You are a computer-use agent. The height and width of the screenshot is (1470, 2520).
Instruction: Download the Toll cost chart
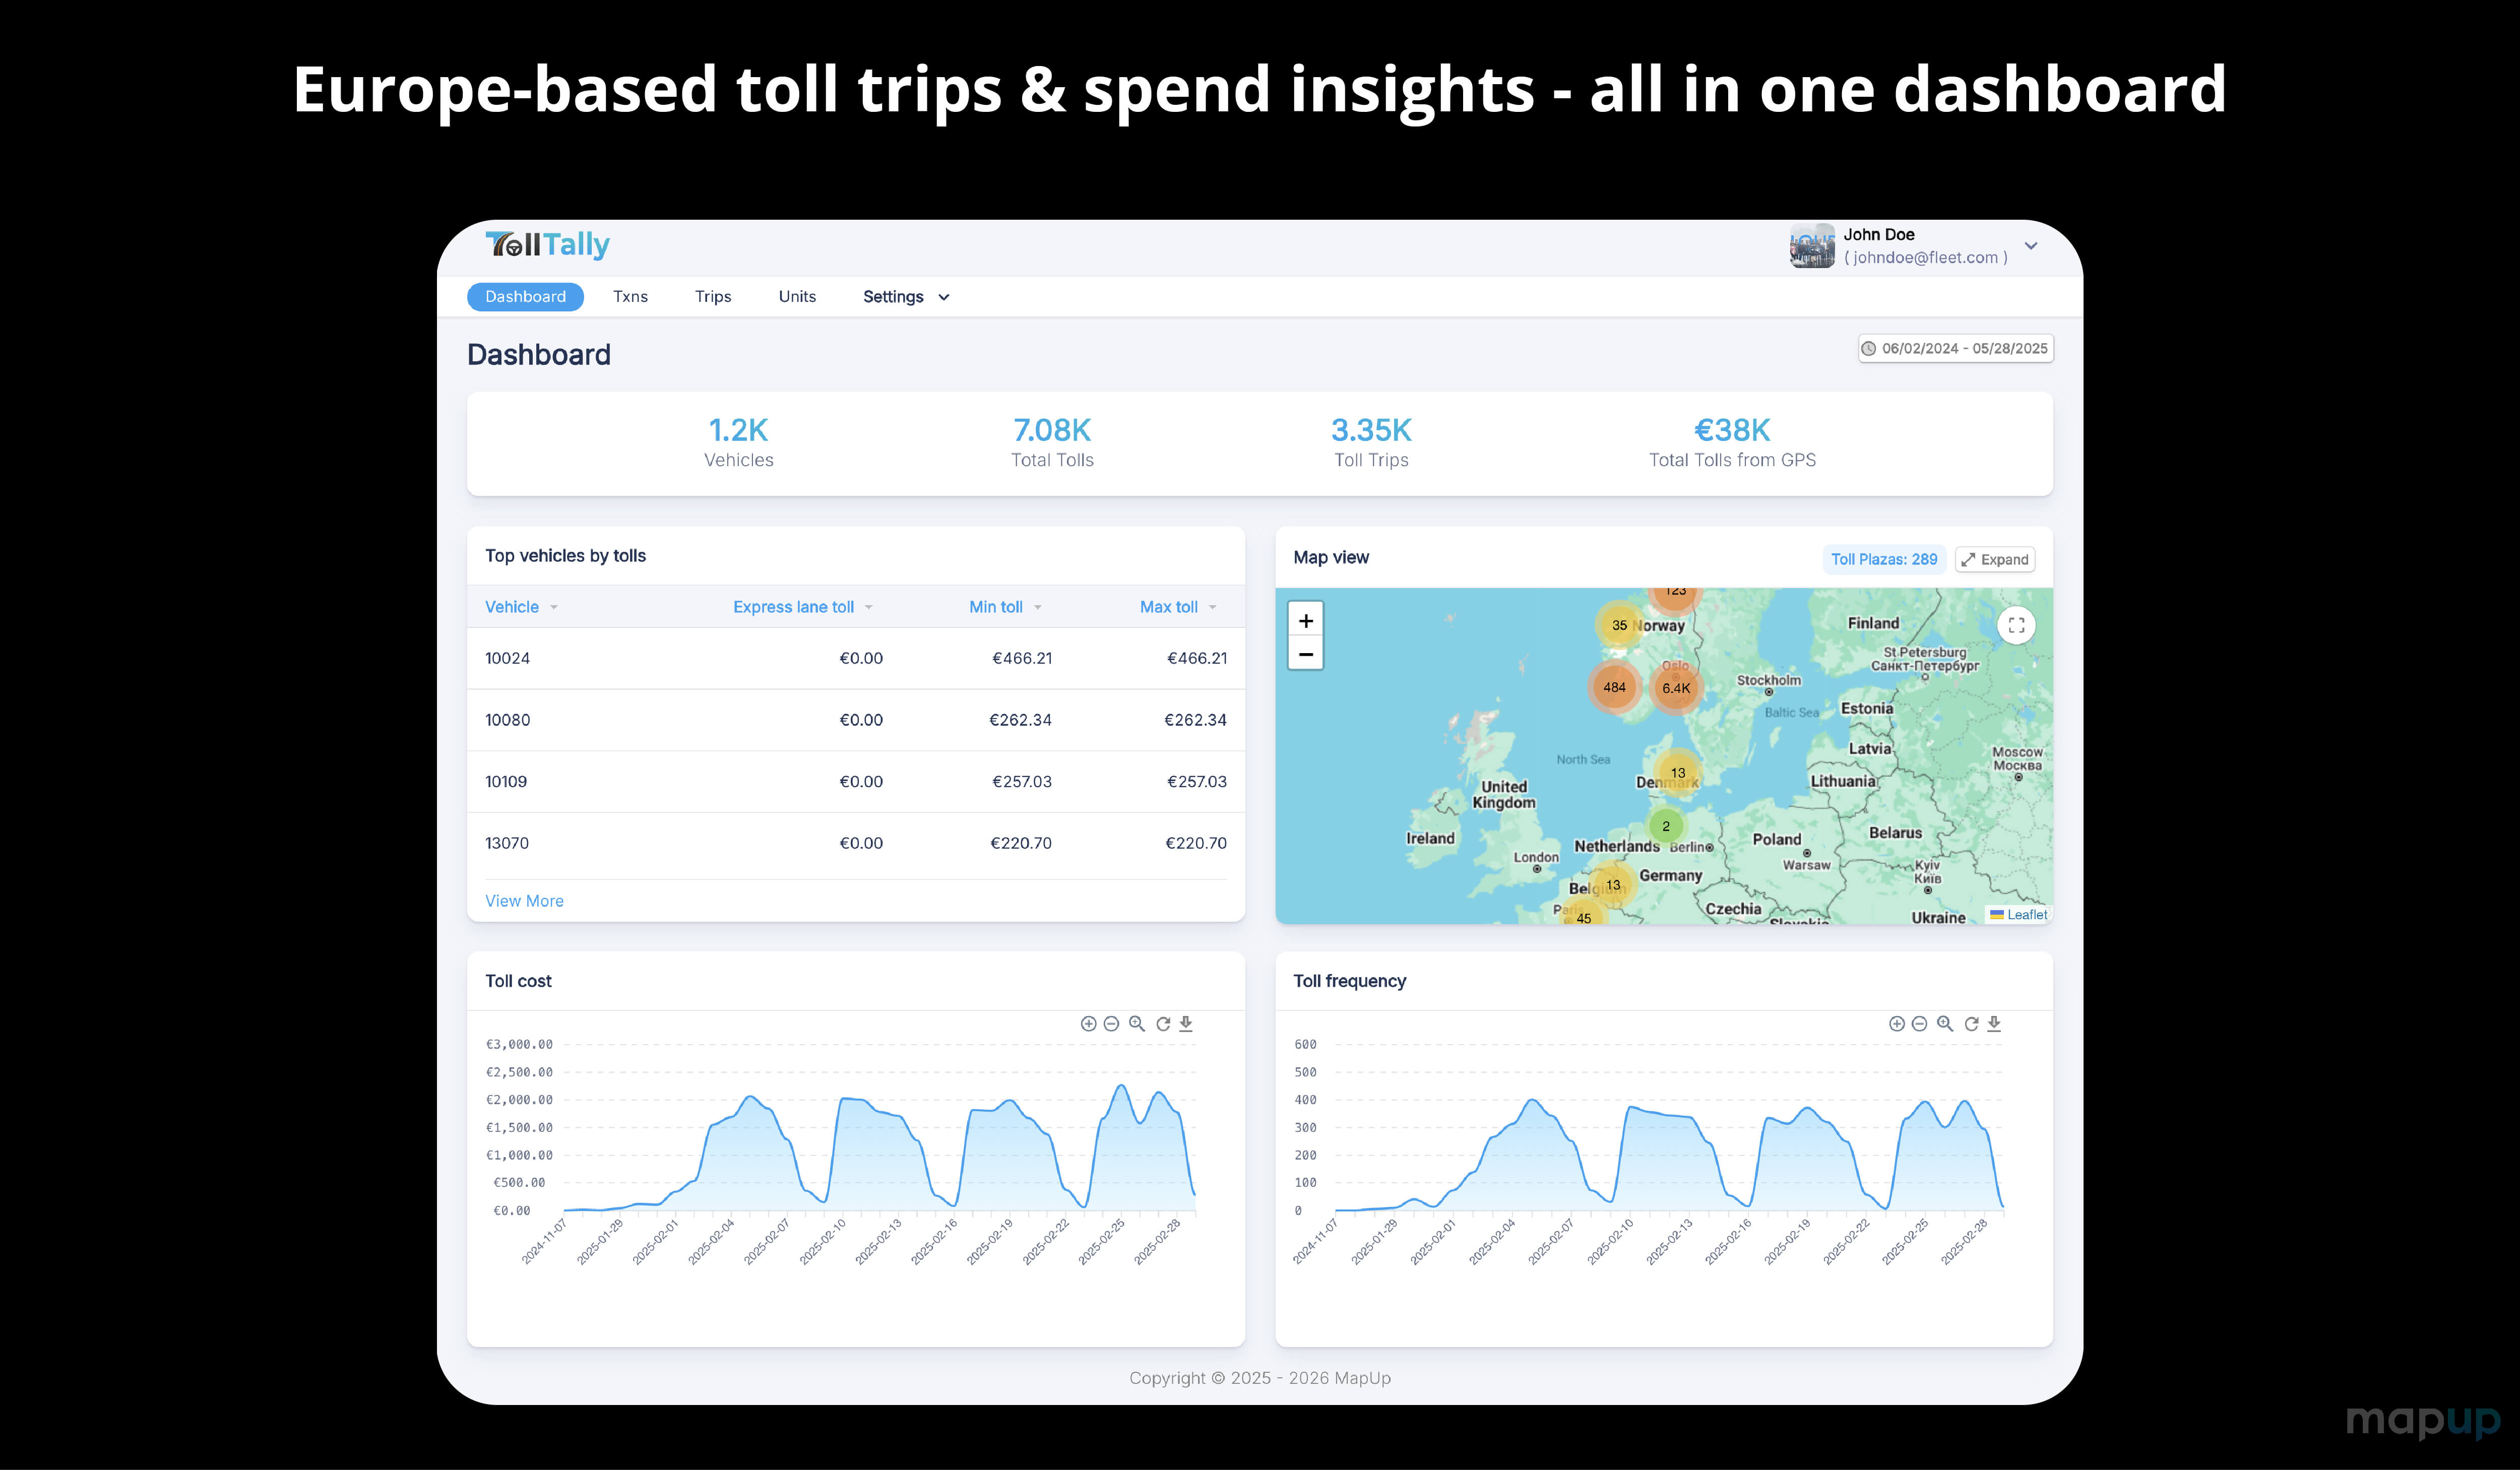pos(1186,1023)
